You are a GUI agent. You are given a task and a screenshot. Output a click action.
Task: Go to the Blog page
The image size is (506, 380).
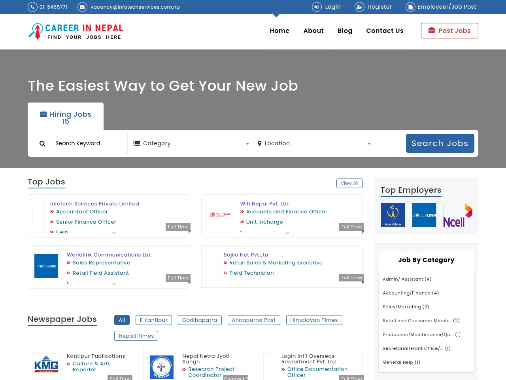tap(345, 31)
